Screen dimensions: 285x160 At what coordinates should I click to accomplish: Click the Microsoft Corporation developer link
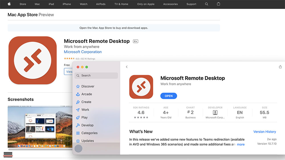pyautogui.click(x=83, y=52)
